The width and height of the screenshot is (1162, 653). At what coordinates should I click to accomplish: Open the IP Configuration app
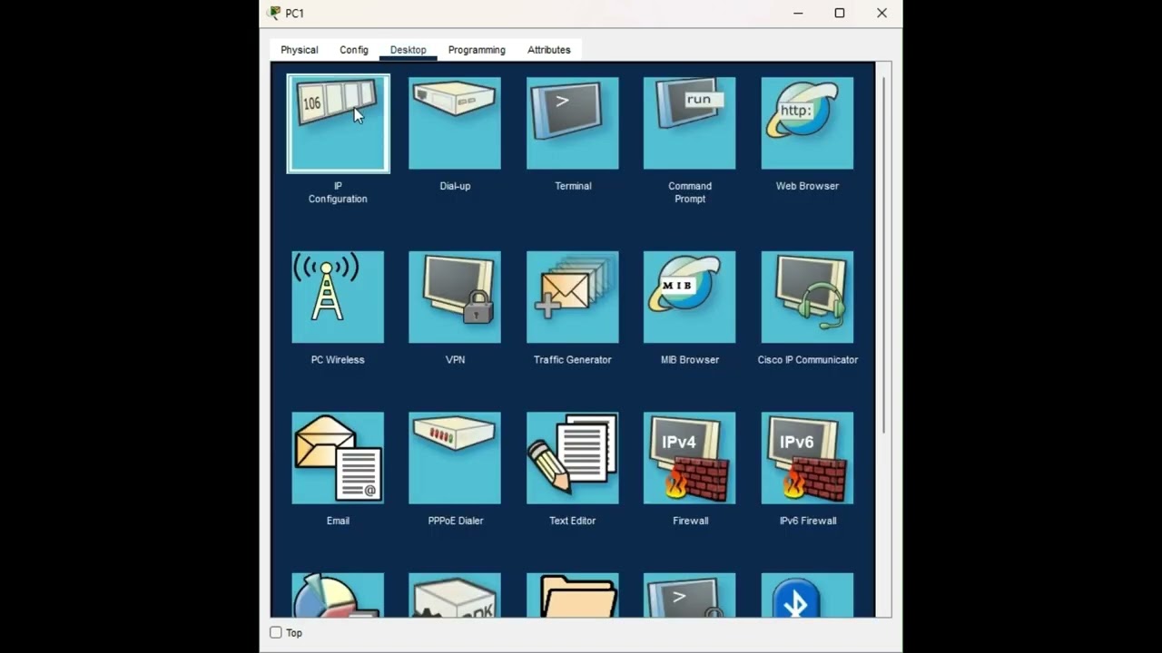338,123
